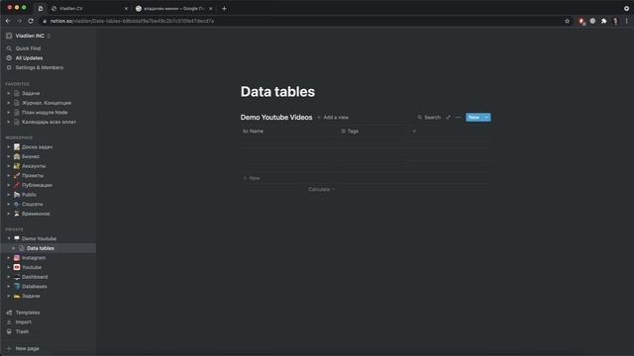This screenshot has width=634, height=356.
Task: Collapse the Demo Youtube page
Action: coord(9,238)
